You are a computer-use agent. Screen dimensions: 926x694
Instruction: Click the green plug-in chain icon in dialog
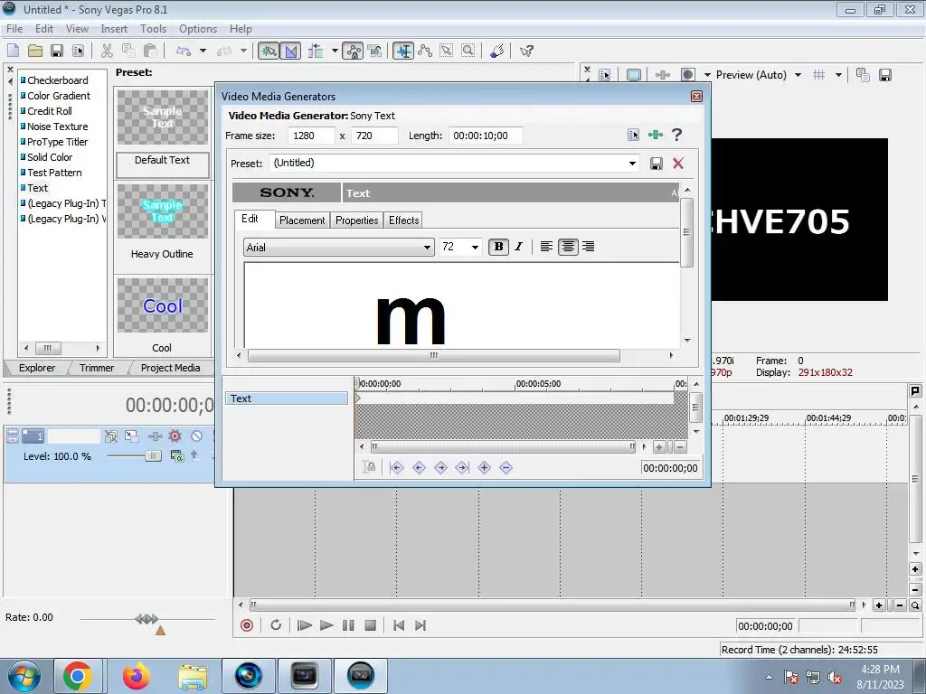(656, 135)
